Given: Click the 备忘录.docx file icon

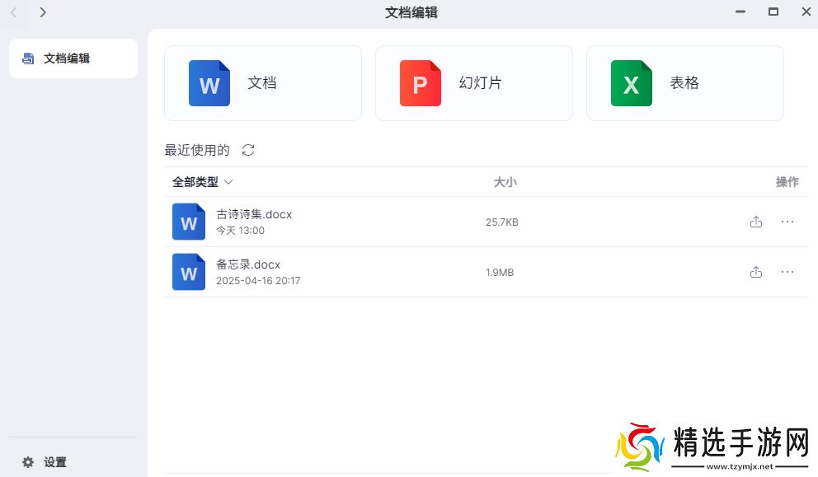Looking at the screenshot, I should (189, 272).
